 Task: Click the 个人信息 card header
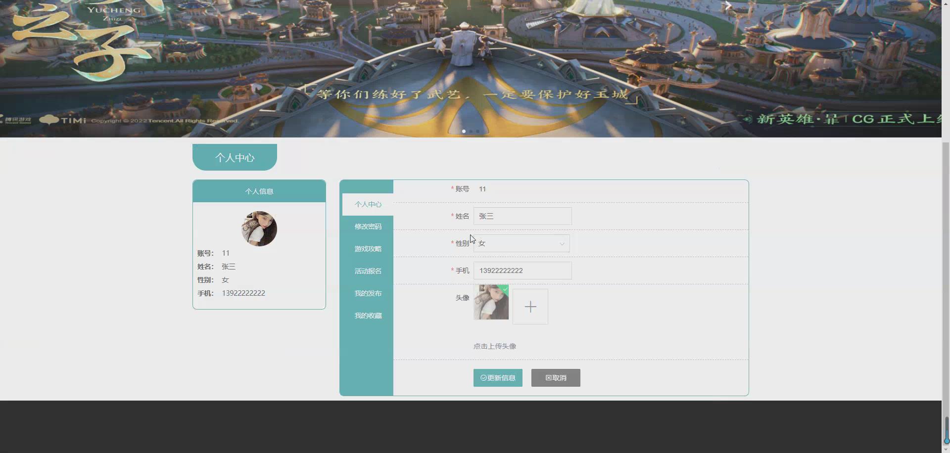(x=259, y=191)
